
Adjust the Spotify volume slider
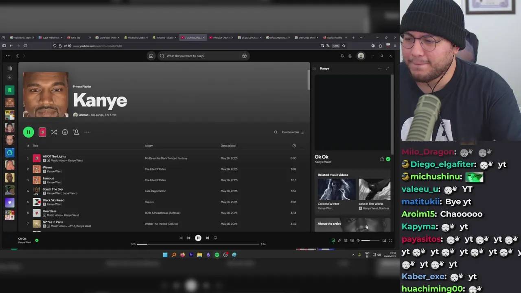pos(370,241)
